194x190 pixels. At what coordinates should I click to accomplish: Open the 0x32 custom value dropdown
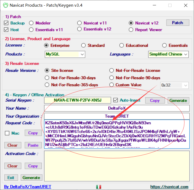click(x=174, y=85)
